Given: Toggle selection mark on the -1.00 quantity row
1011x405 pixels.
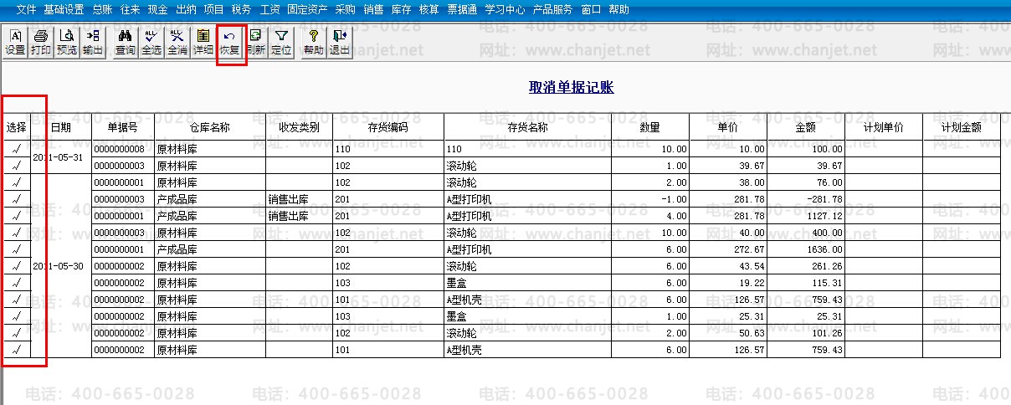Looking at the screenshot, I should pos(17,199).
